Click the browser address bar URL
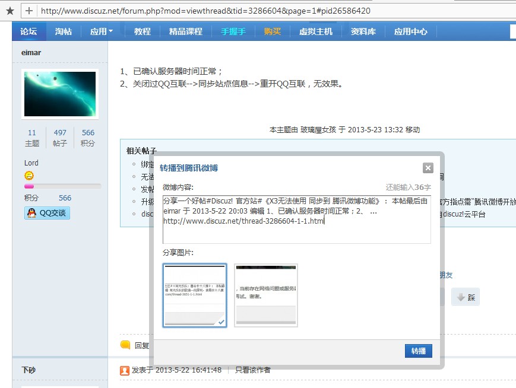The height and width of the screenshot is (388, 516). pyautogui.click(x=205, y=11)
